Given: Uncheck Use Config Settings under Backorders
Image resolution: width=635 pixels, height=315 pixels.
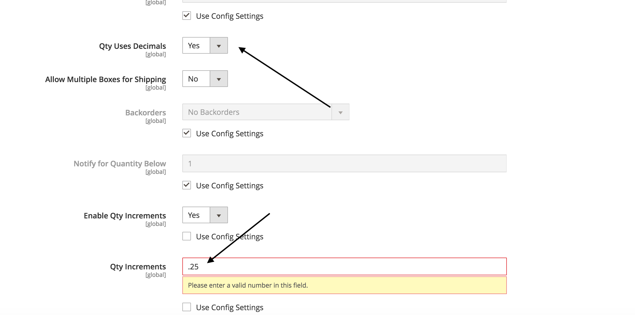Looking at the screenshot, I should tap(187, 133).
